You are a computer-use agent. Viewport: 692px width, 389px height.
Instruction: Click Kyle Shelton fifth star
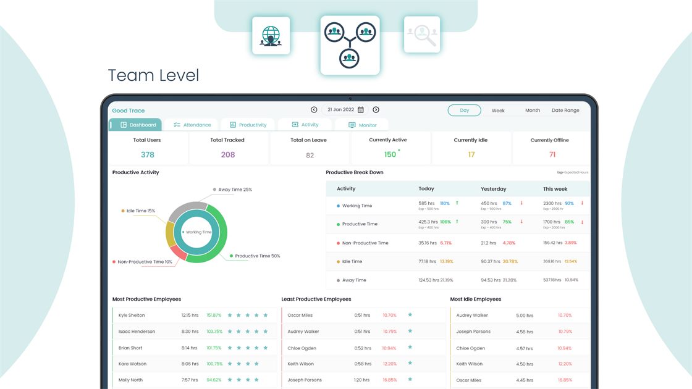[266, 316]
